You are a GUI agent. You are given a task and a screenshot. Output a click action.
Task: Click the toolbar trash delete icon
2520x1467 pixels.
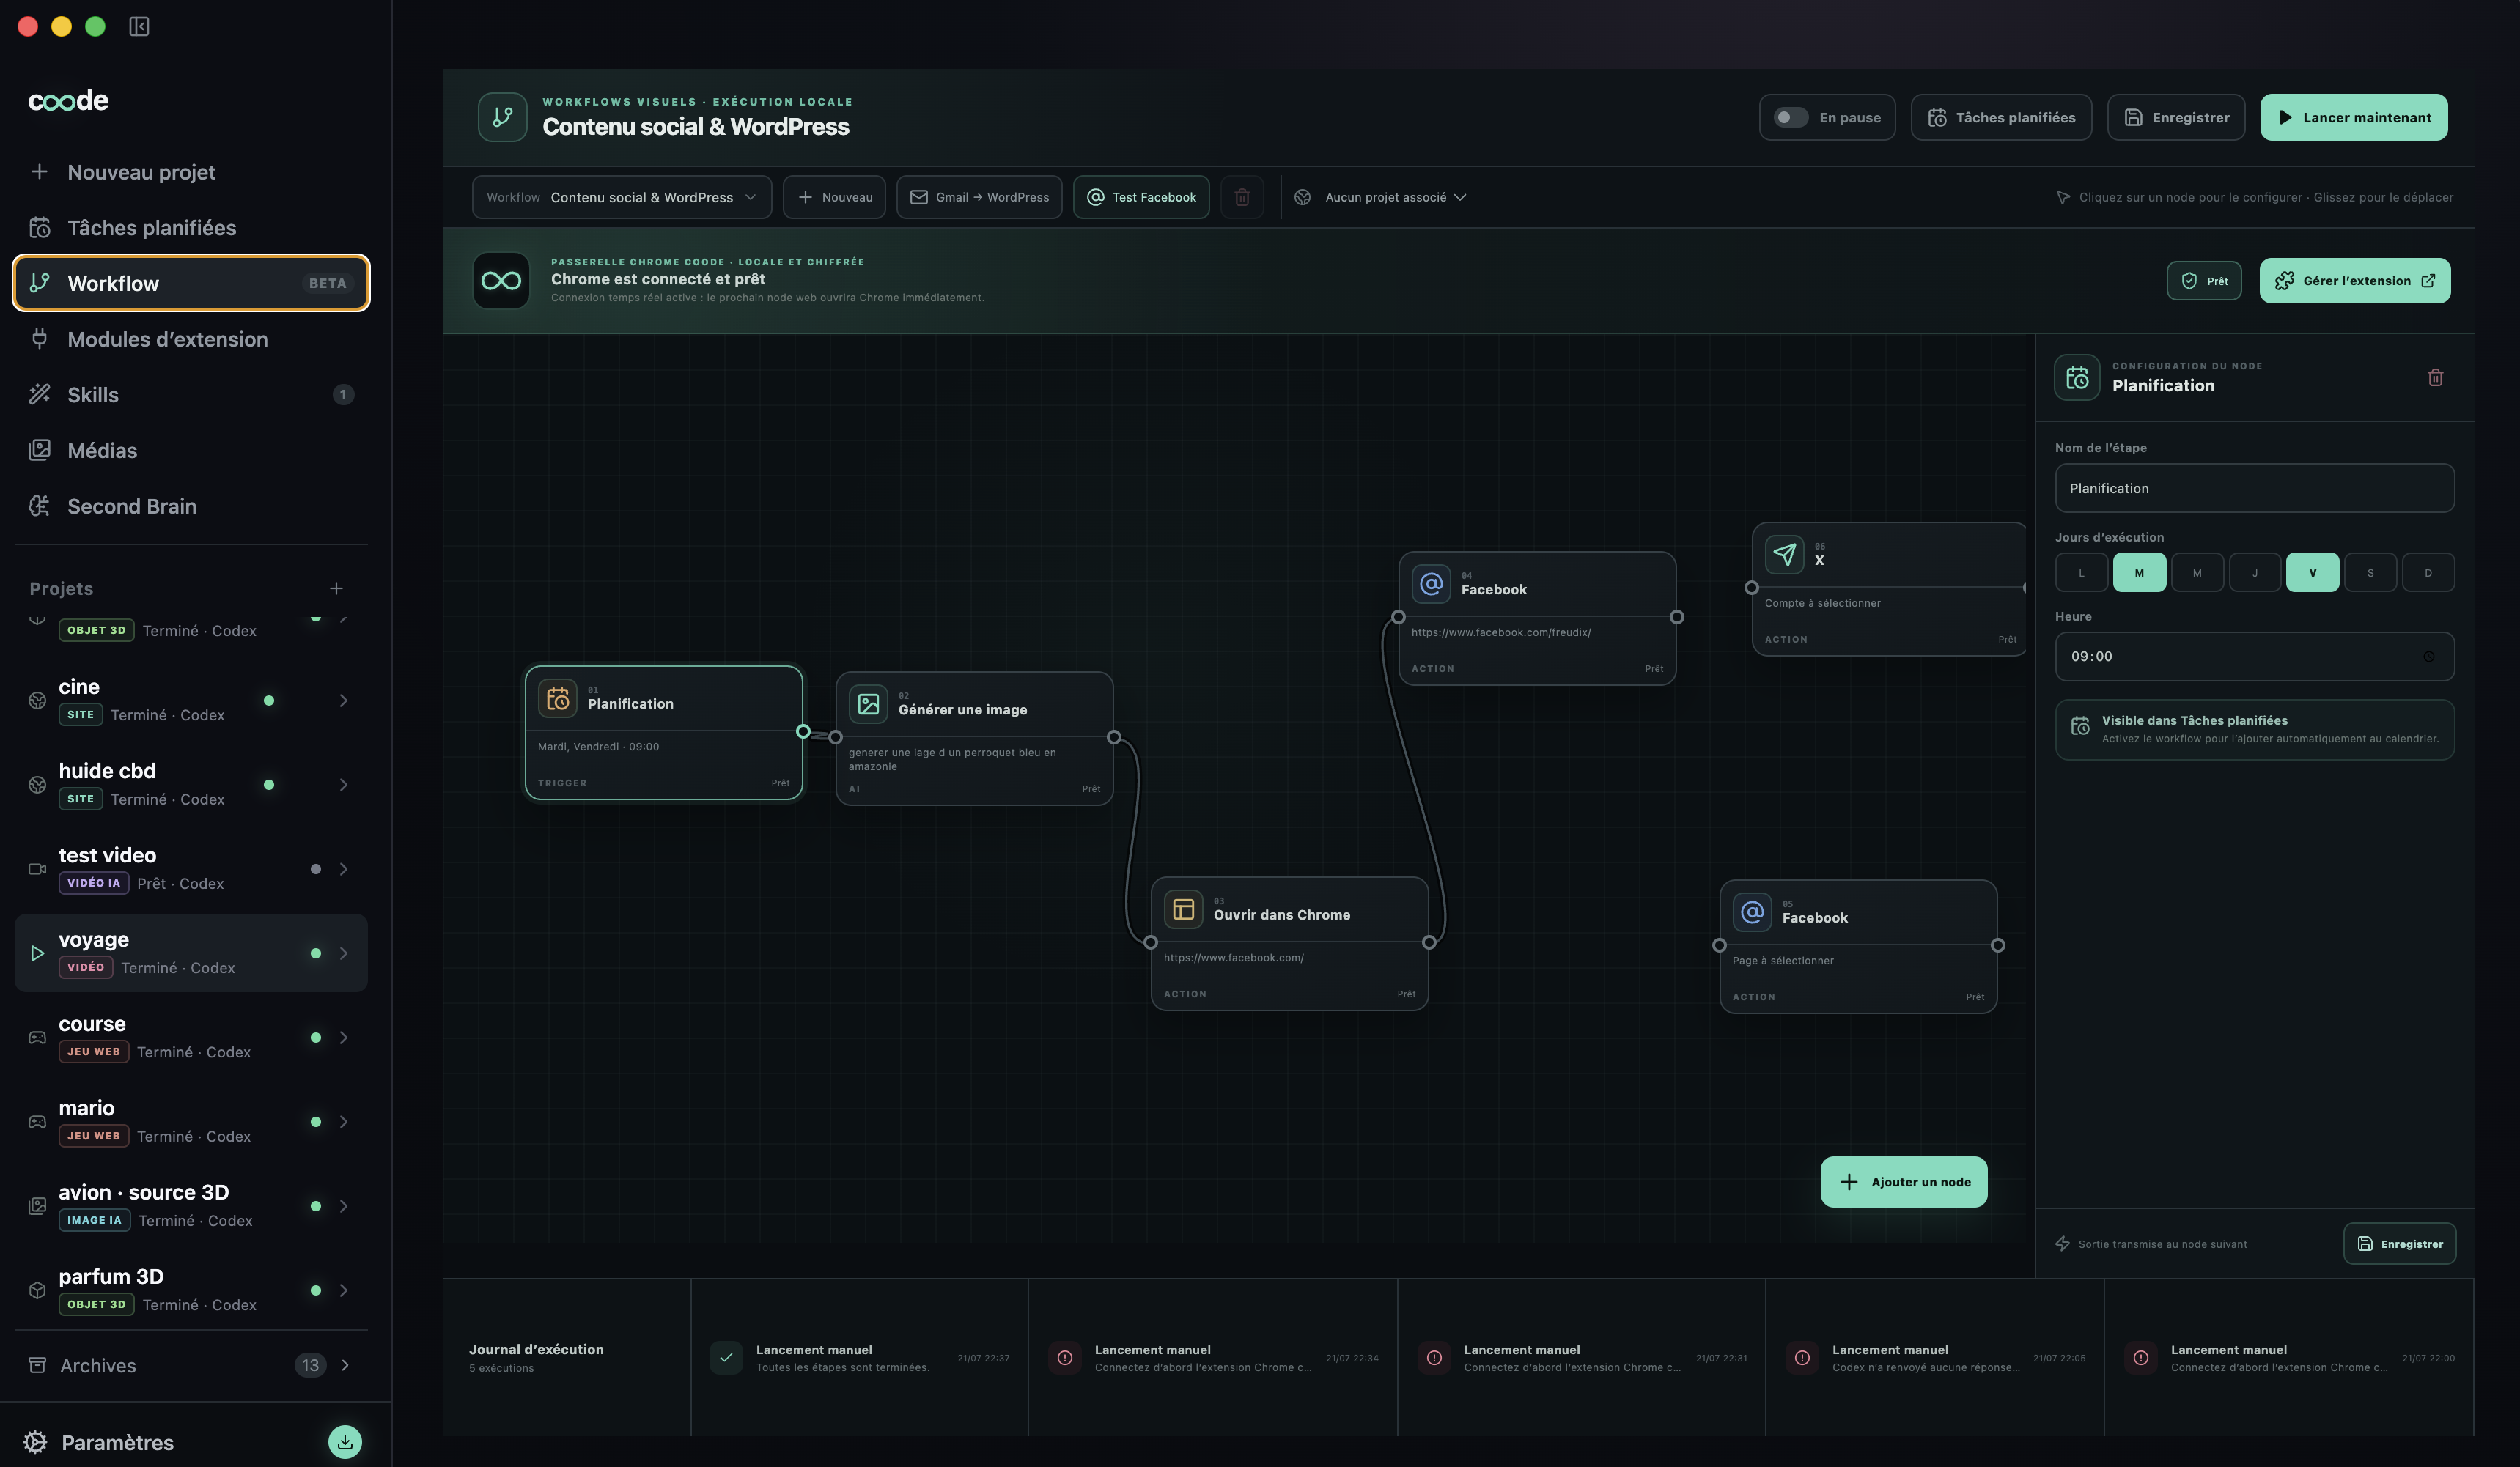tap(1242, 197)
